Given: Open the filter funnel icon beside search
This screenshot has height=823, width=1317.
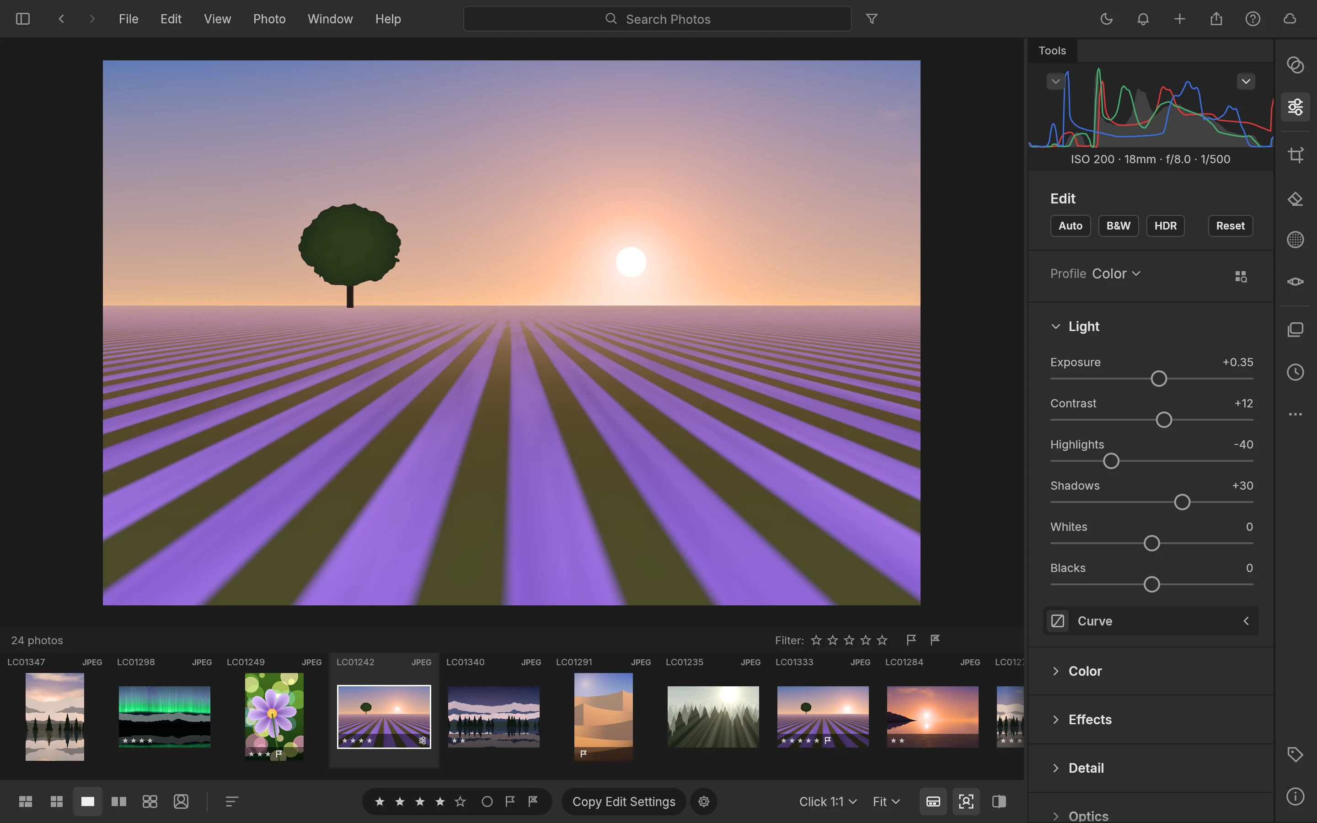Looking at the screenshot, I should (872, 19).
